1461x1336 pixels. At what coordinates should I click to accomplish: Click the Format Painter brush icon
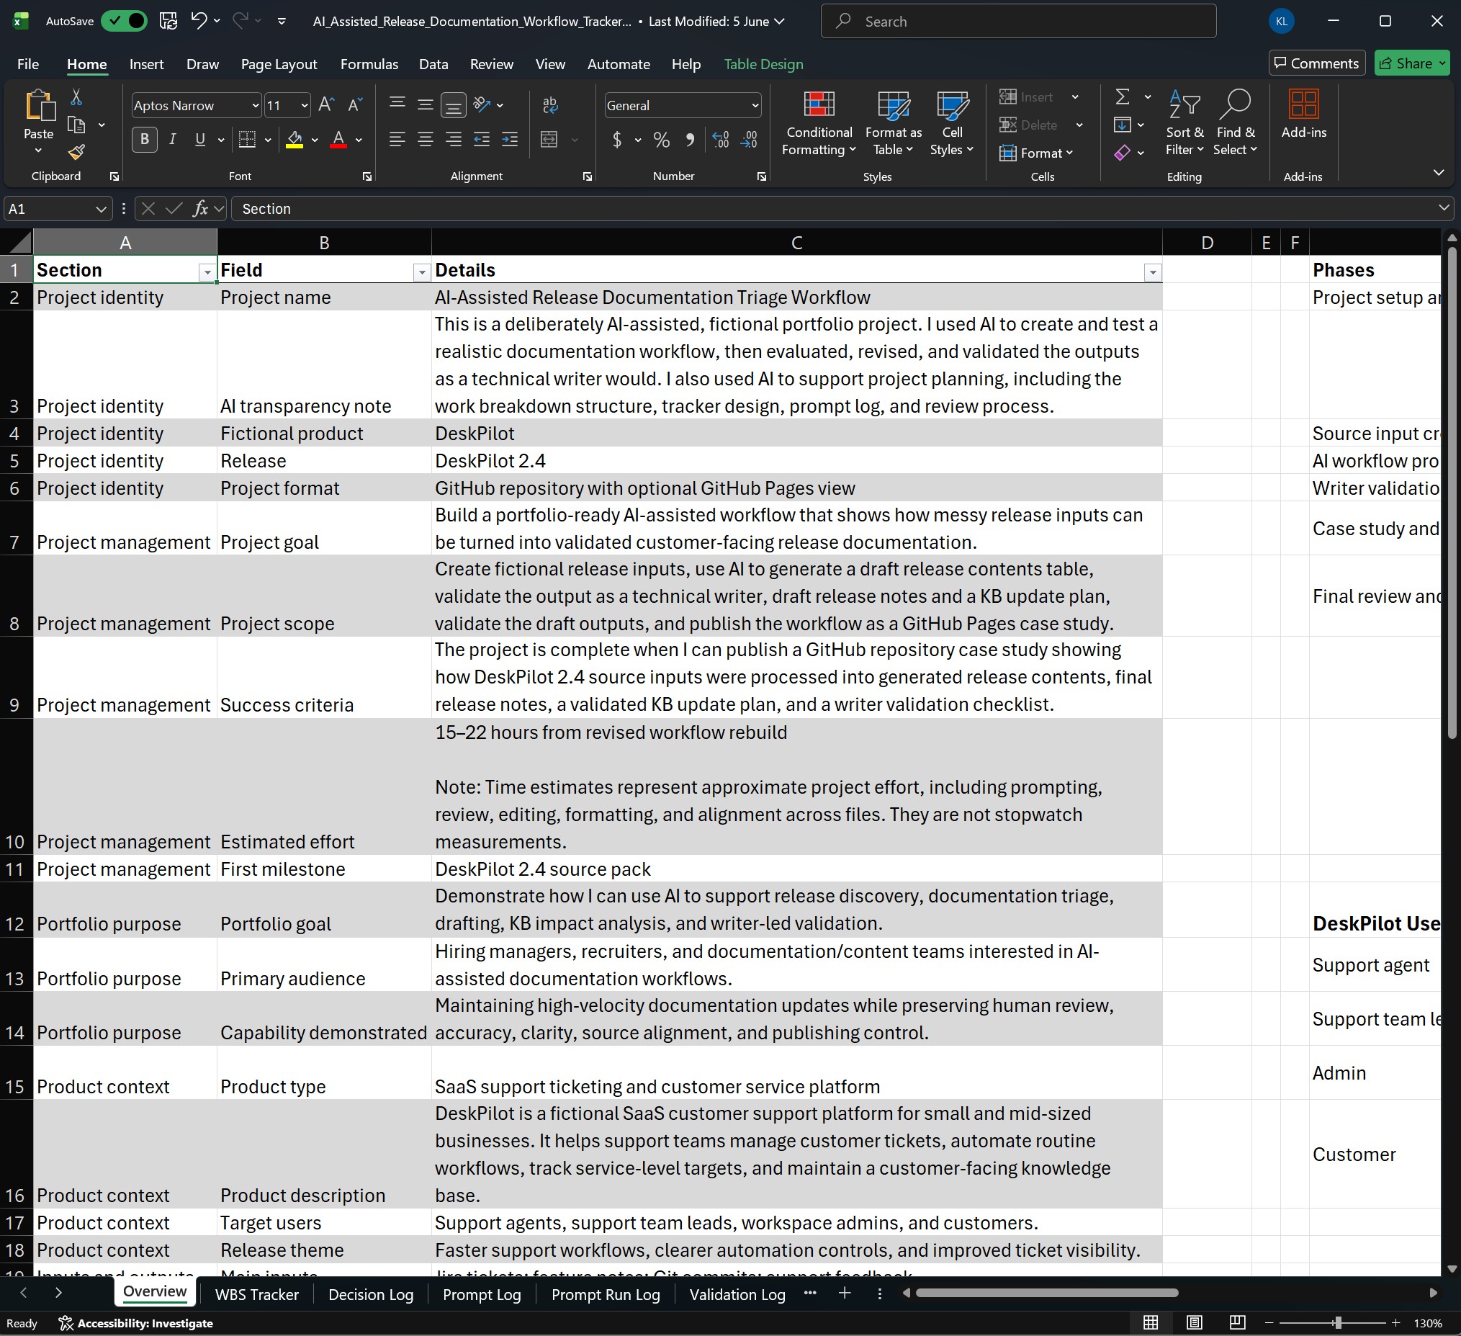(x=76, y=152)
